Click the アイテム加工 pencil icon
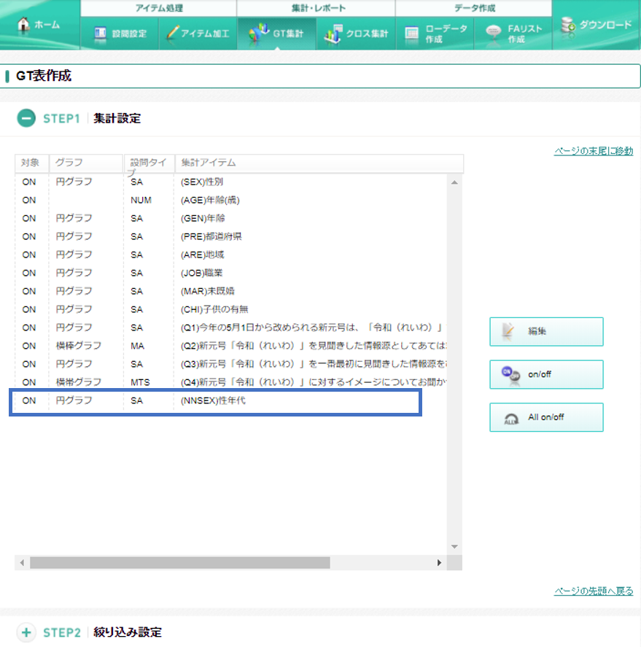Viewport: 641px width, 647px height. coord(172,33)
